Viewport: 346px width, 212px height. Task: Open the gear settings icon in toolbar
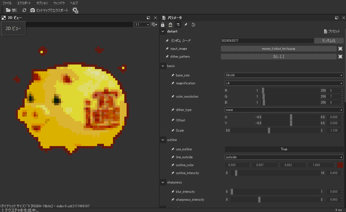tap(75, 10)
